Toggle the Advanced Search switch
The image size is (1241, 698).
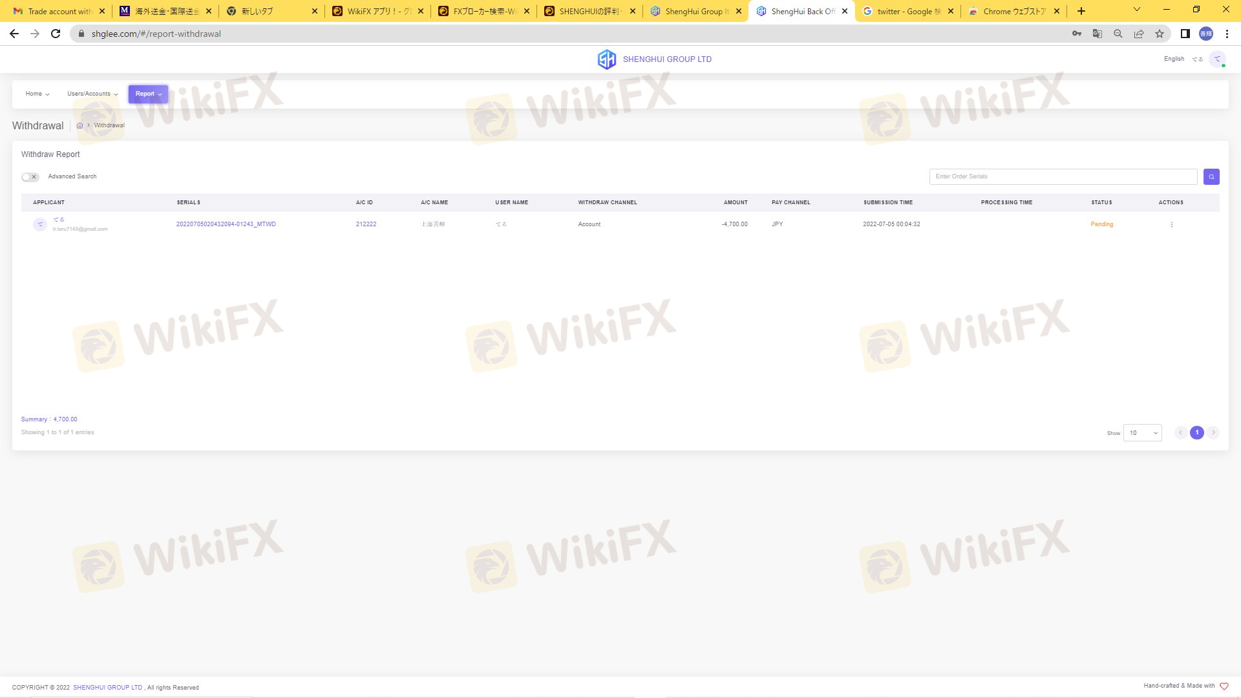pyautogui.click(x=30, y=177)
